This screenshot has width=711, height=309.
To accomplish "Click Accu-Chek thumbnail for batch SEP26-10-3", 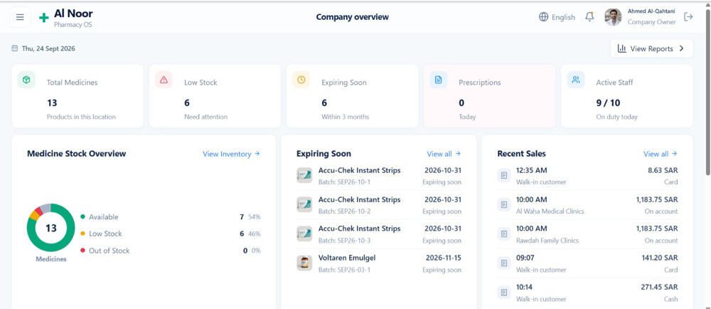I will (x=304, y=234).
